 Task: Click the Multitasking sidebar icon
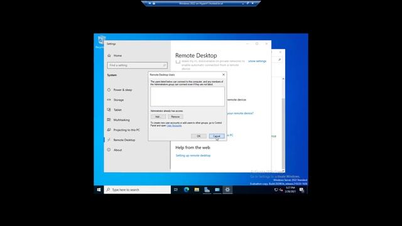[109, 120]
